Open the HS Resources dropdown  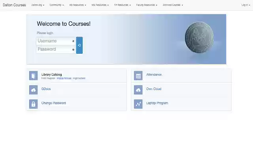[x=78, y=5]
